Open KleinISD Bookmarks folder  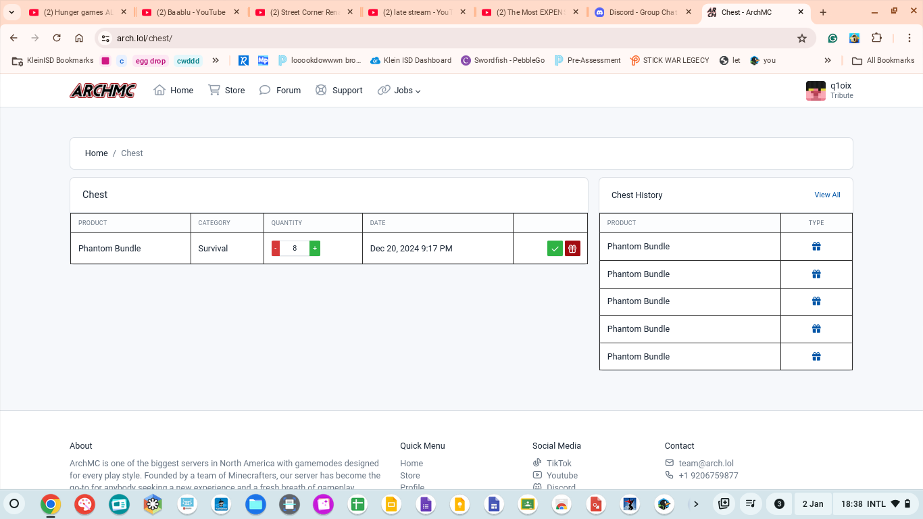53,60
